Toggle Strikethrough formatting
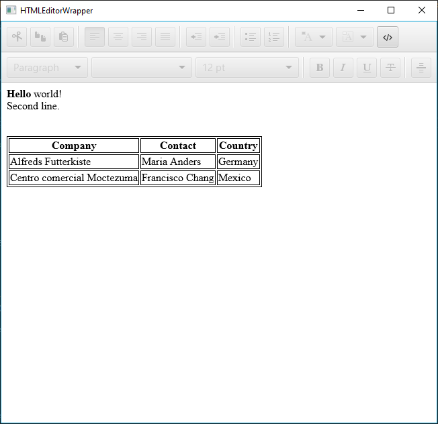The height and width of the screenshot is (424, 438). (x=390, y=68)
